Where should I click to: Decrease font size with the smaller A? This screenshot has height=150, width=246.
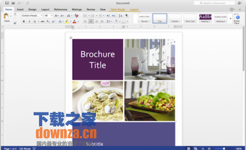tap(62, 16)
